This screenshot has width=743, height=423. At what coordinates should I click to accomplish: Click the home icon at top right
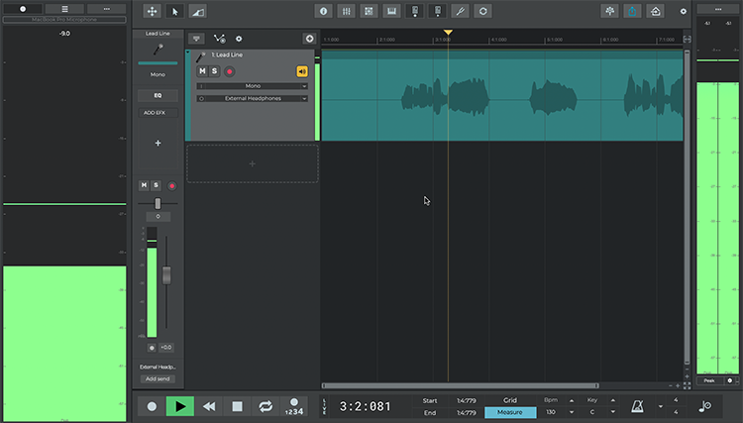pos(655,11)
